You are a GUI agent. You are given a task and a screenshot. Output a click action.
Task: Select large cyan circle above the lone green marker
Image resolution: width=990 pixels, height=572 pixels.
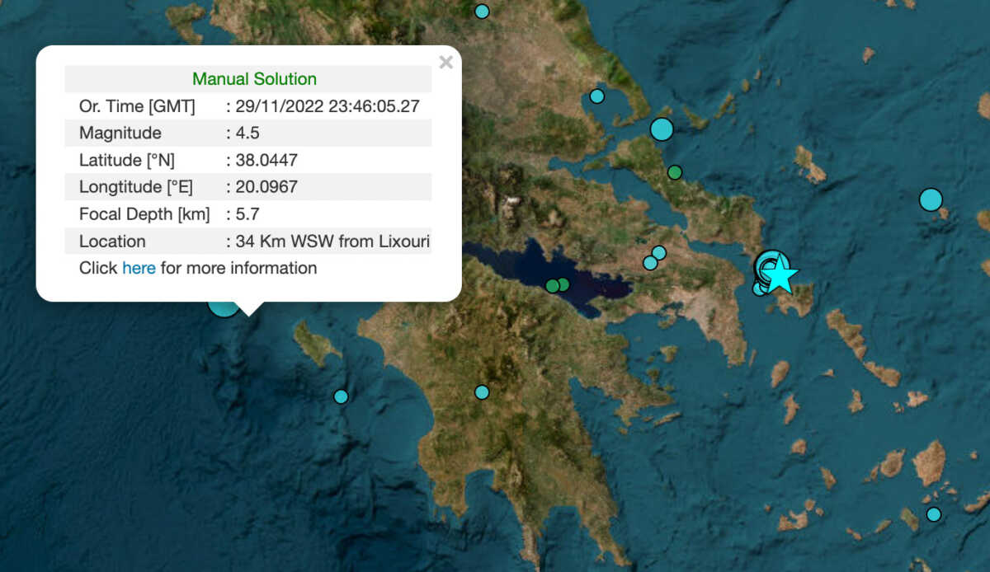(x=662, y=129)
